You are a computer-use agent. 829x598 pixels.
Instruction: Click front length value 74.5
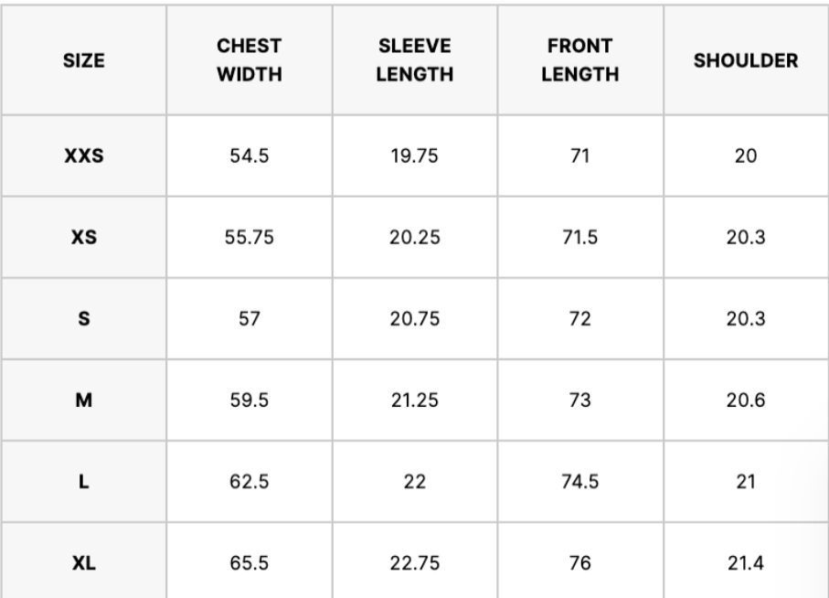click(579, 483)
